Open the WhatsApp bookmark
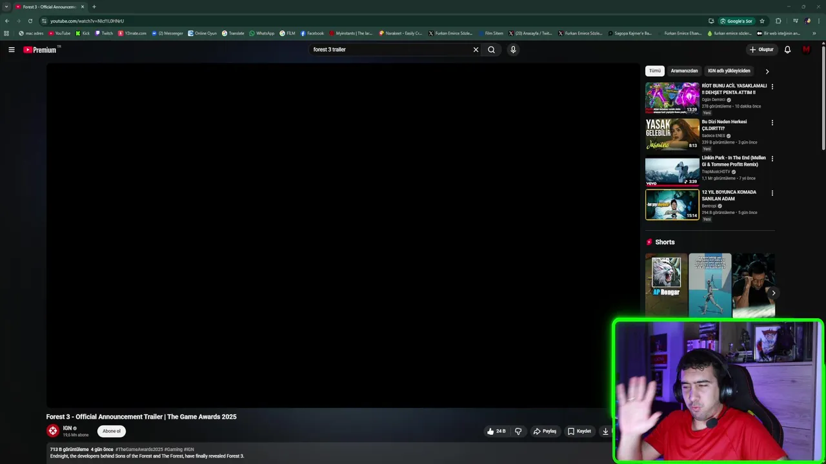Viewport: 826px width, 464px height. tap(262, 34)
